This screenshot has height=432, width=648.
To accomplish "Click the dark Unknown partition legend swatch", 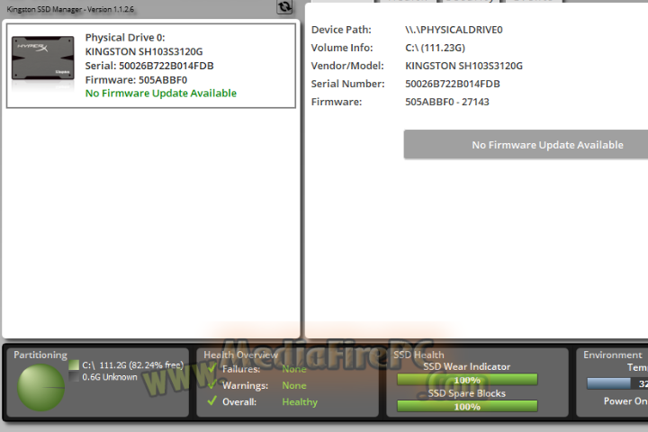I will click(74, 376).
